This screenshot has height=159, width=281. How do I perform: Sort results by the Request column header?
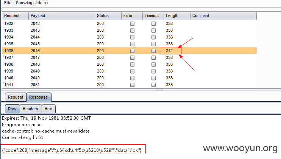(16, 16)
